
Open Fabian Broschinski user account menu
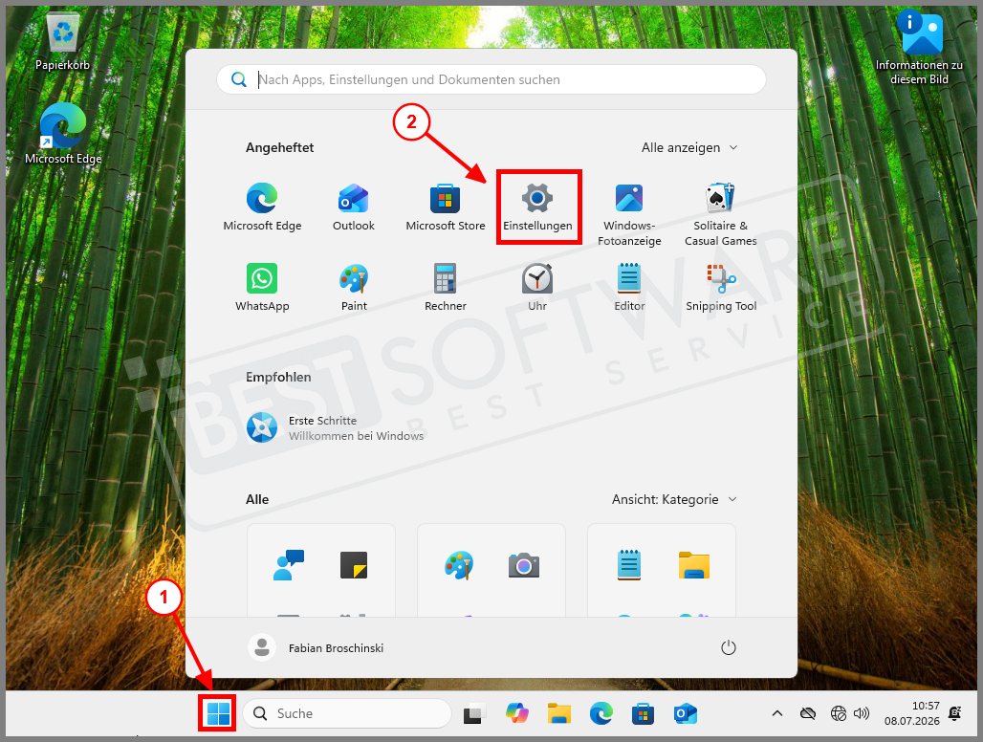coord(316,647)
